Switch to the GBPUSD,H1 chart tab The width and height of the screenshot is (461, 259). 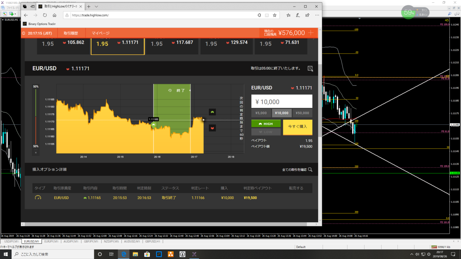pyautogui.click(x=153, y=241)
